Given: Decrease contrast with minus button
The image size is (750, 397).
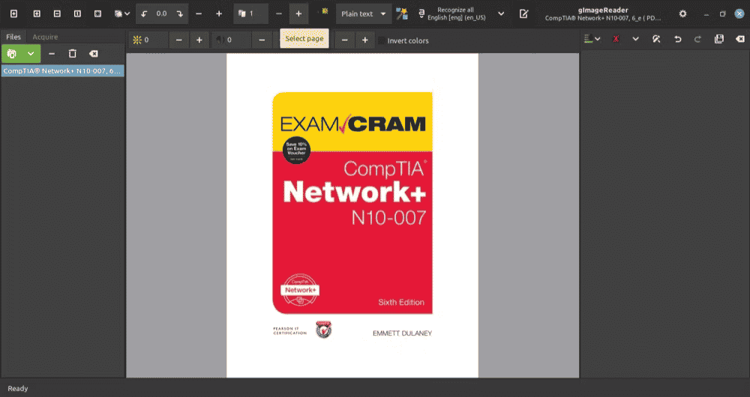Looking at the screenshot, I should 262,40.
